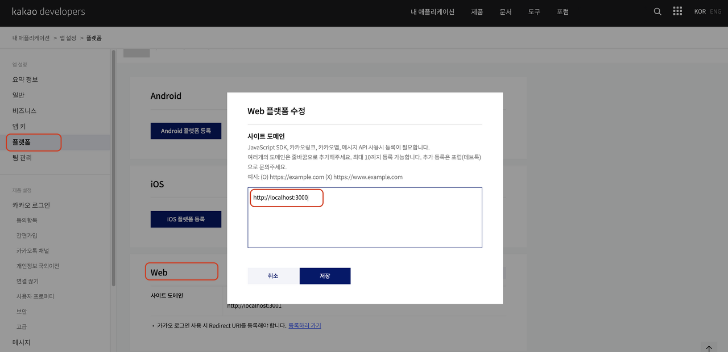This screenshot has height=352, width=728.
Task: Click the sidebar vertical scrollbar
Action: (x=113, y=167)
